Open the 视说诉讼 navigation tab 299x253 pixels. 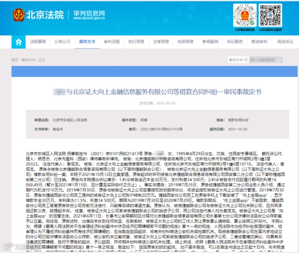tap(285, 42)
